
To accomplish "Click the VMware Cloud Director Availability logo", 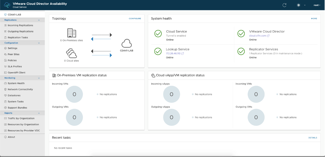I will click(7, 5).
